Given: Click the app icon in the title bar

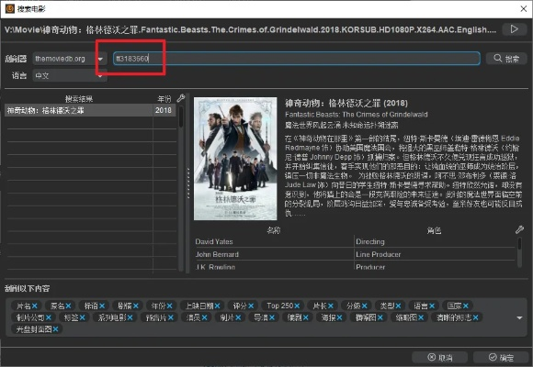Looking at the screenshot, I should coord(10,8).
